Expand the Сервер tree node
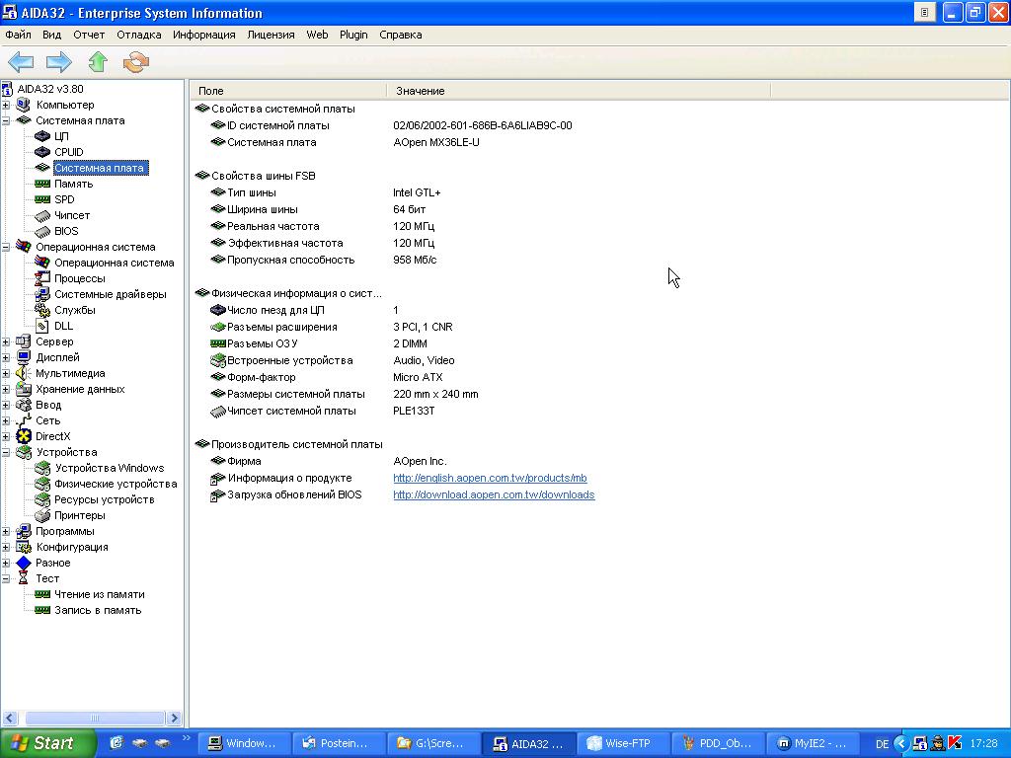The height and width of the screenshot is (758, 1011). pos(6,341)
